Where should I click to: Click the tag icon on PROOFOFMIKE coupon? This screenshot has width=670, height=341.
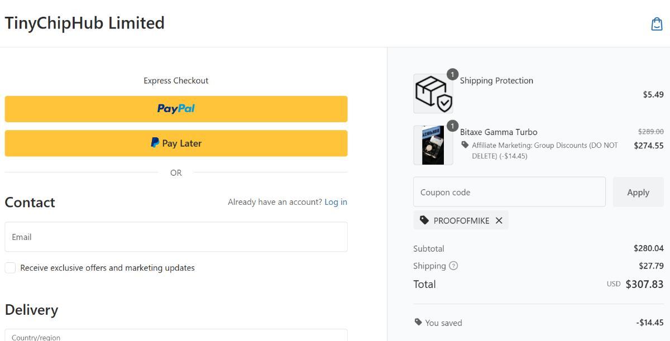tap(424, 220)
